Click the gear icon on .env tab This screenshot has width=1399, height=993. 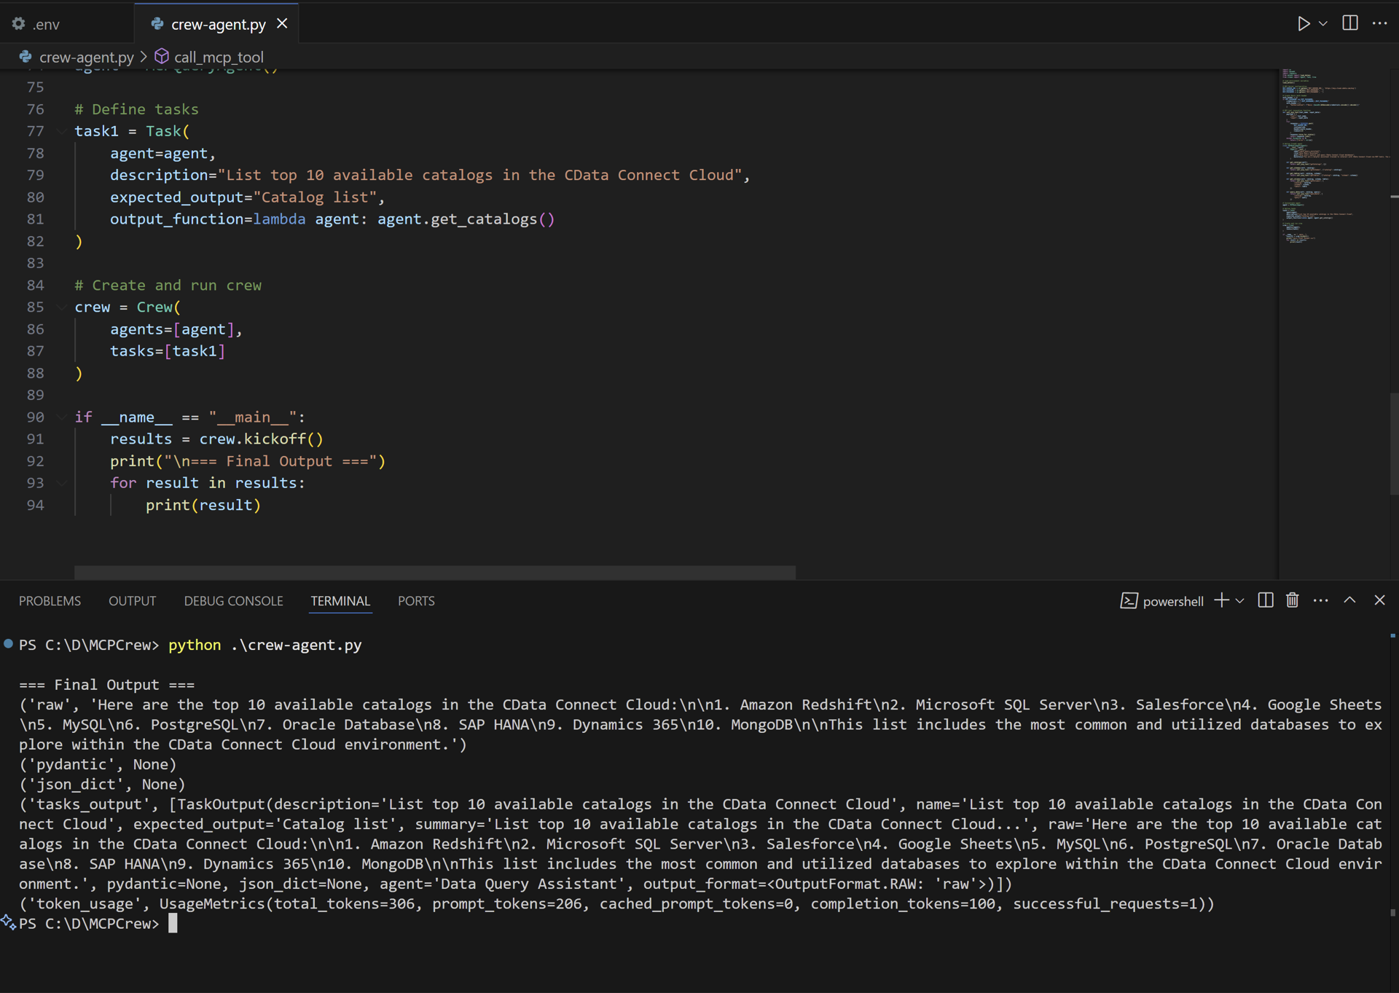[17, 23]
